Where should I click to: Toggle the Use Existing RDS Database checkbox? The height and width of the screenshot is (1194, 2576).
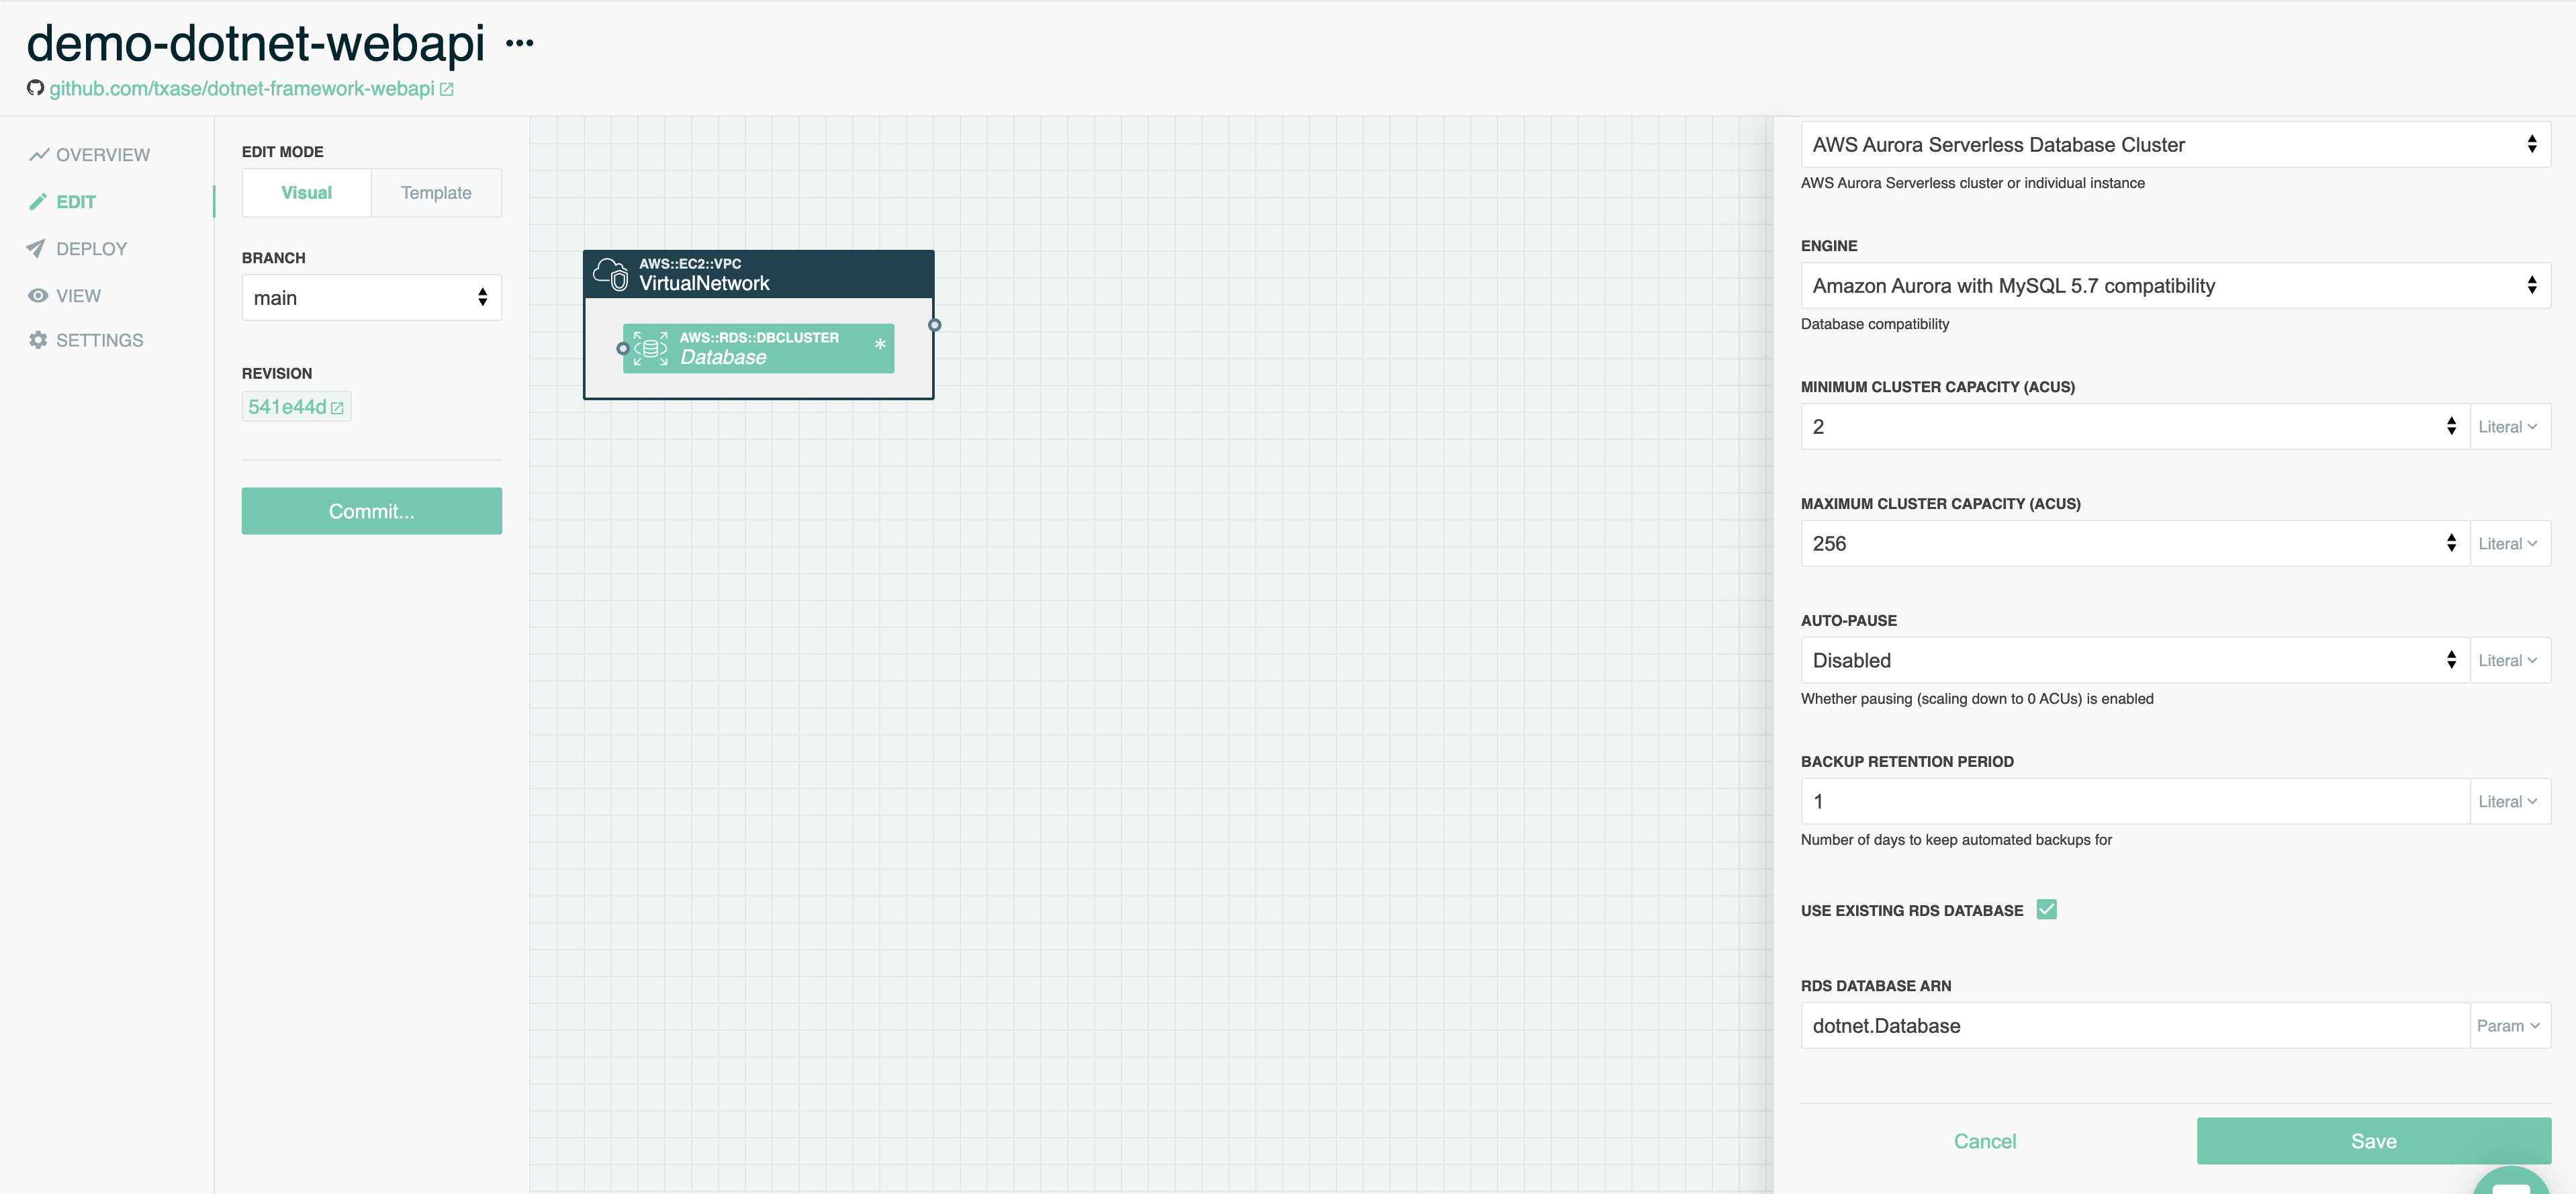click(x=2046, y=910)
